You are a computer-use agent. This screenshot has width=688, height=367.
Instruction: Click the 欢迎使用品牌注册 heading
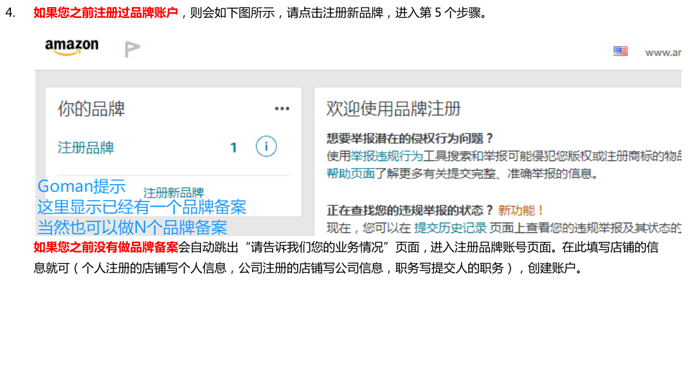(x=394, y=108)
